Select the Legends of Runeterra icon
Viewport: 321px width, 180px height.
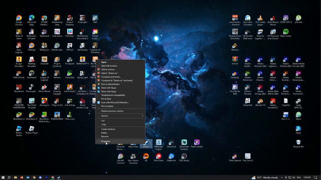pyautogui.click(x=95, y=48)
